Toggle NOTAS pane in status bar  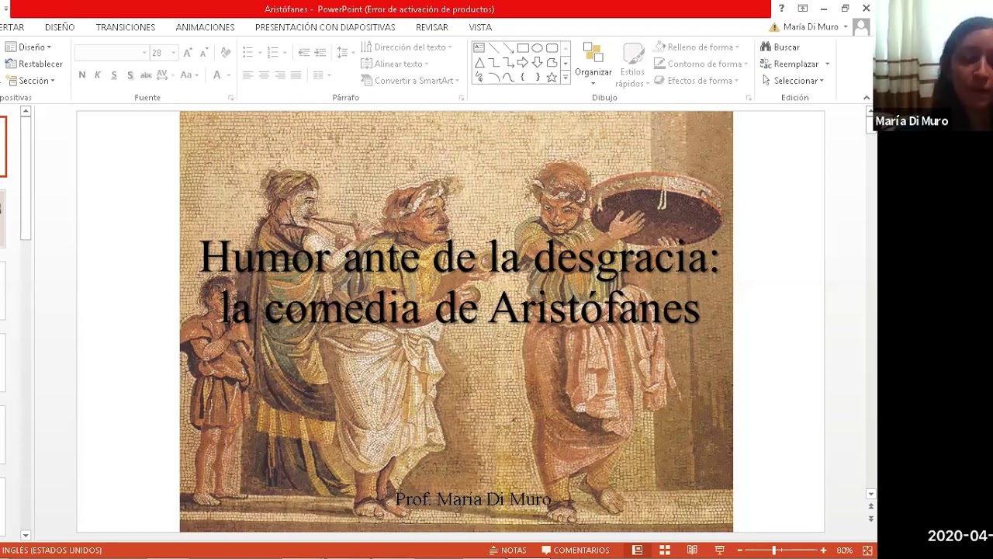pyautogui.click(x=508, y=550)
